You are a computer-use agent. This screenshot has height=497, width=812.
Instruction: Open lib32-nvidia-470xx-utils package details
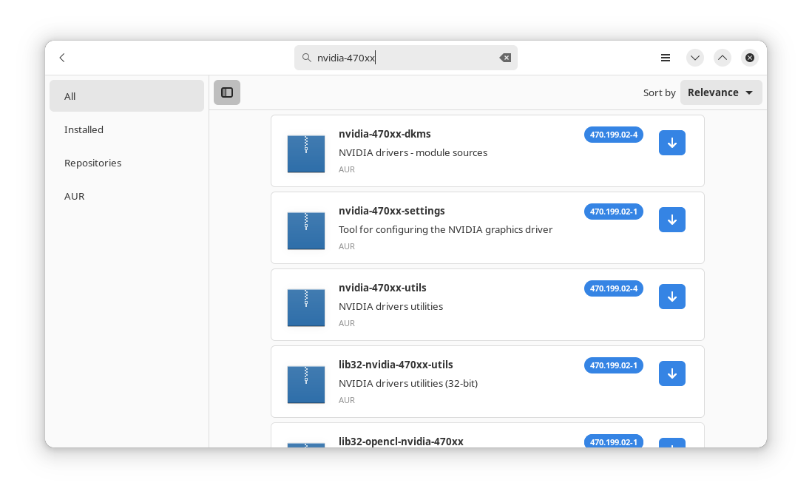coord(396,365)
